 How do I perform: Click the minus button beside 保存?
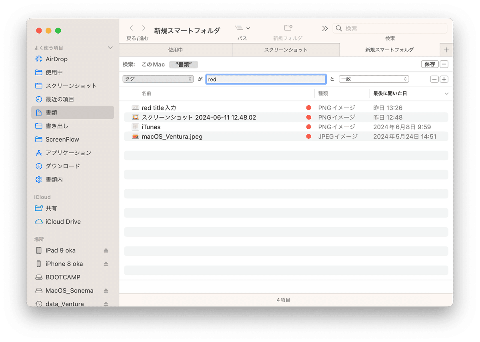(x=444, y=64)
